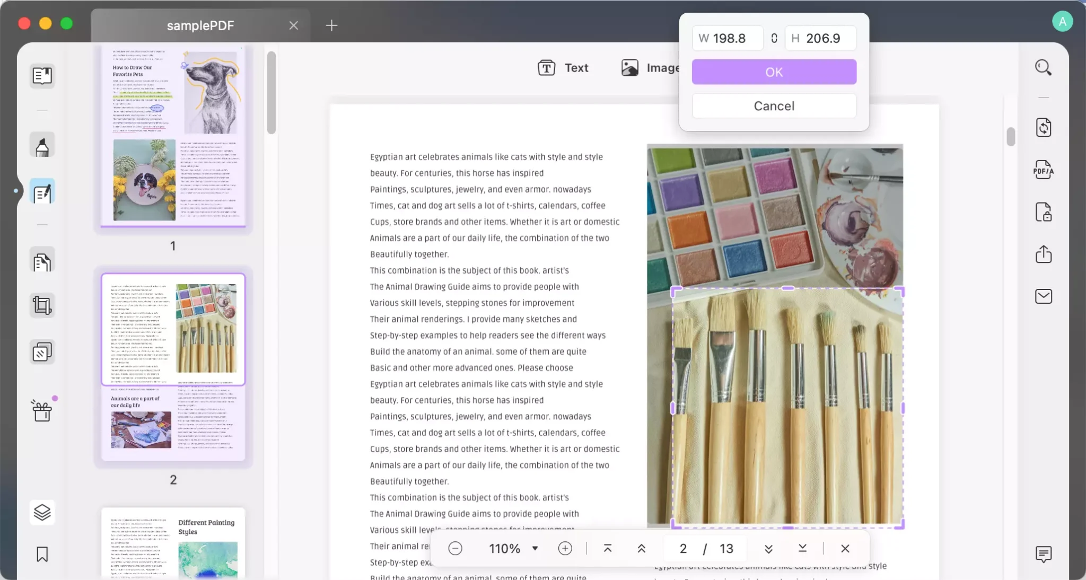This screenshot has width=1086, height=580.
Task: Click the Send by email icon
Action: [1043, 296]
